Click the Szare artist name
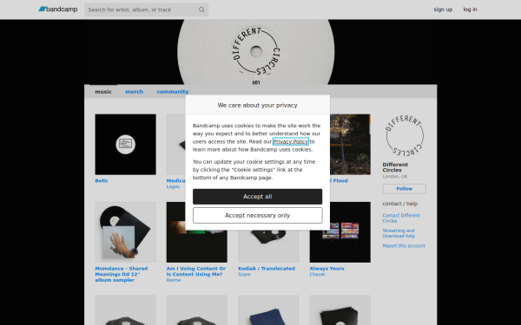This screenshot has height=325, width=521. (x=244, y=275)
